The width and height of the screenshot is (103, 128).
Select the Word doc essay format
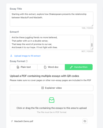point(51,67)
